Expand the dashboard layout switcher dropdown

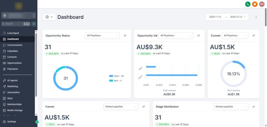[x=49, y=17]
